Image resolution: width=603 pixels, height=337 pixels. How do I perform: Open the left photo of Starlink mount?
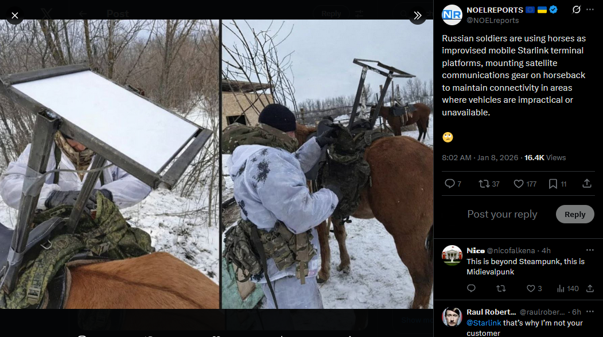[x=110, y=164]
